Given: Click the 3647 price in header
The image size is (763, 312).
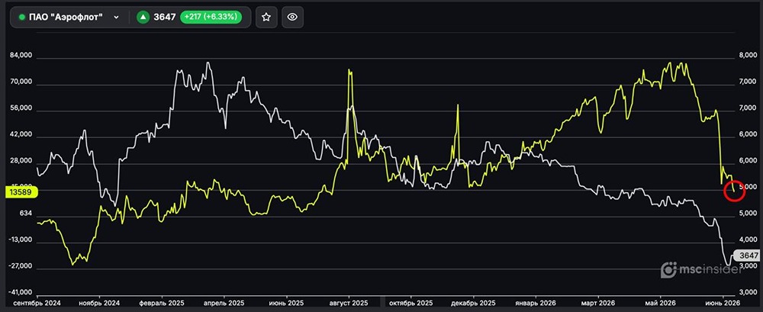Looking at the screenshot, I should pos(165,17).
